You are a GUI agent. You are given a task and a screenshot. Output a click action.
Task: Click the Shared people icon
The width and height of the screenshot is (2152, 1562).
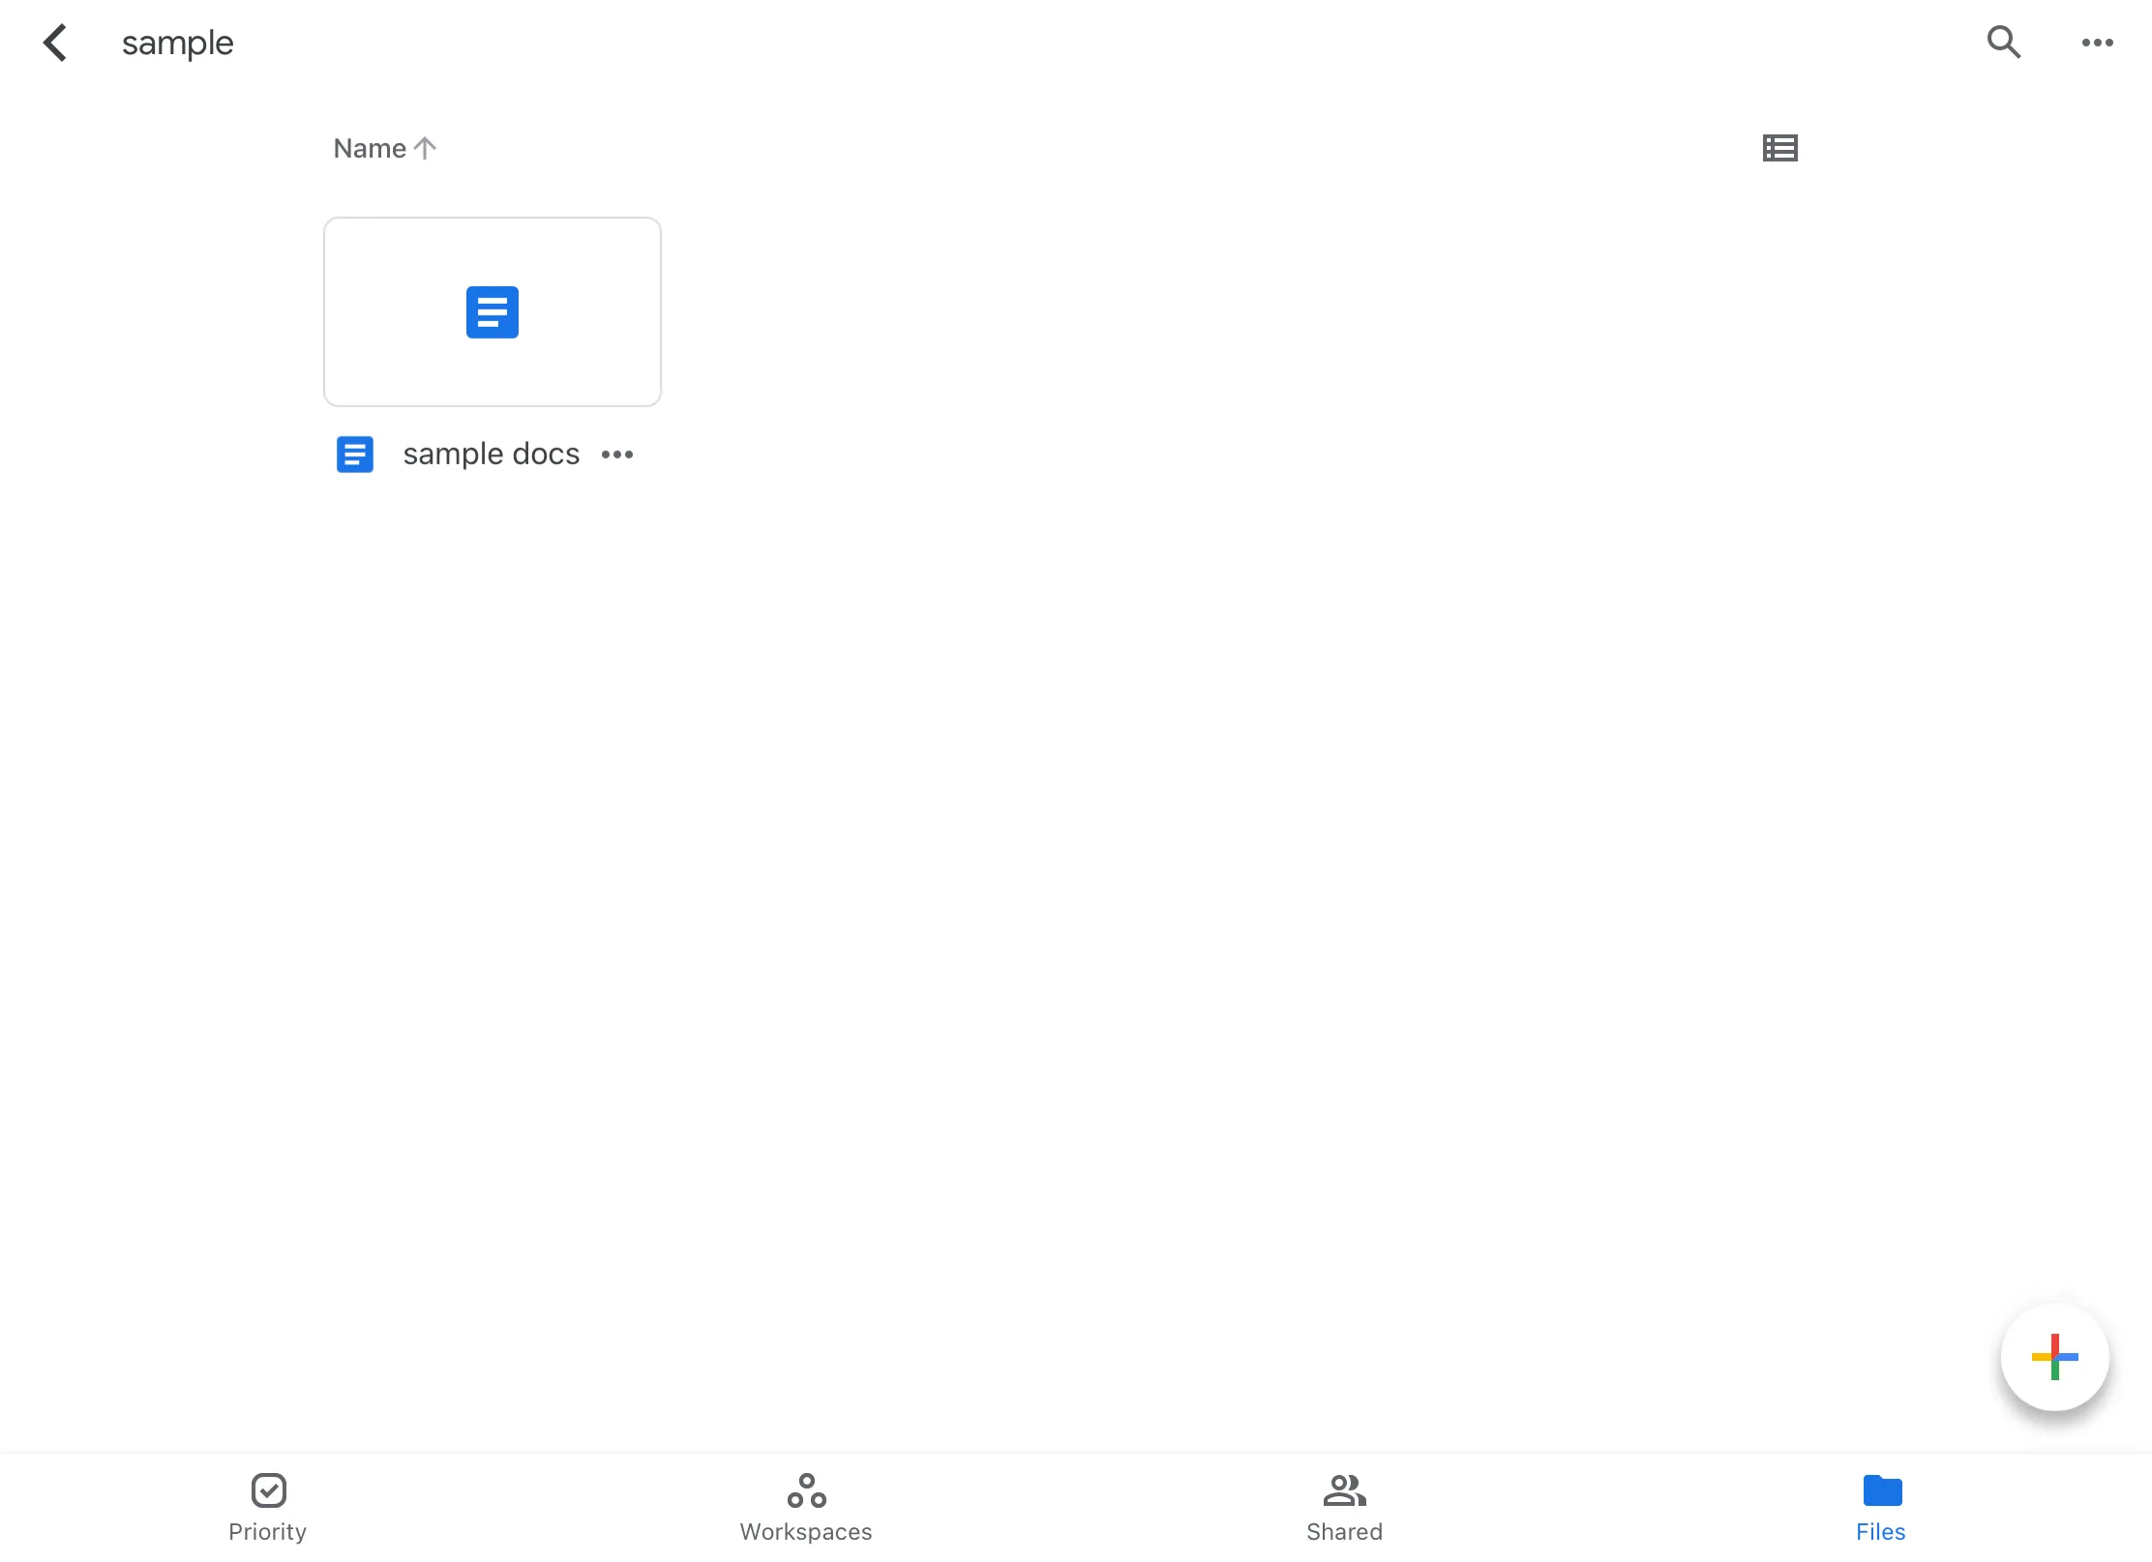pos(1344,1489)
